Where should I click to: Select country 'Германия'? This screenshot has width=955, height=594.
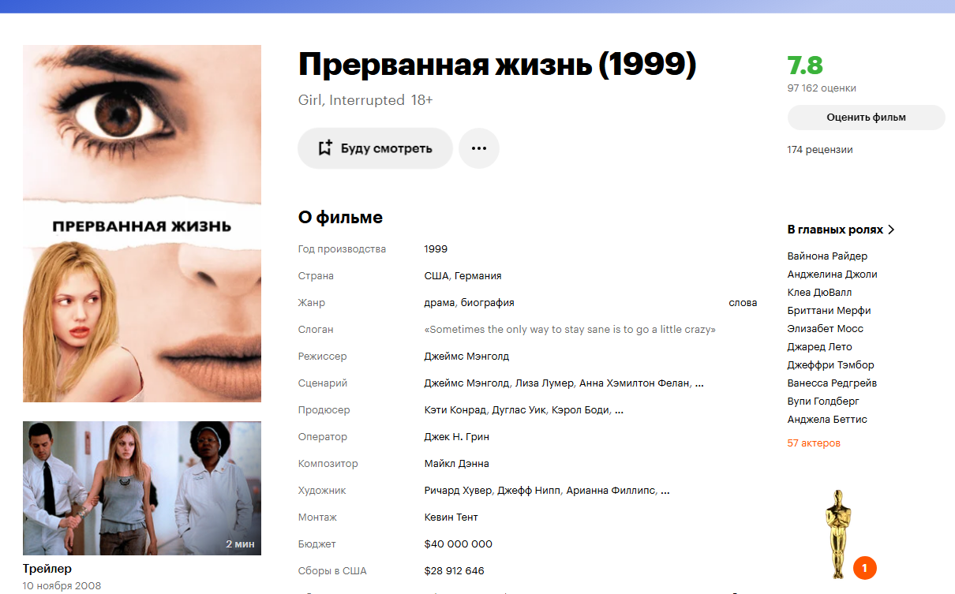[478, 276]
